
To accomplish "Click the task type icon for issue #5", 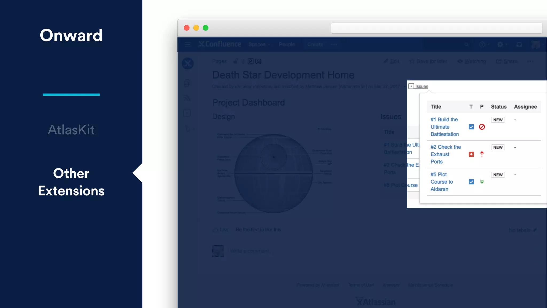I will point(471,182).
